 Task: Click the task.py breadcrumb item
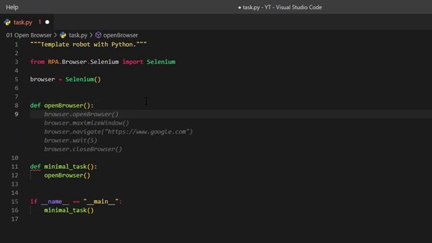click(78, 35)
